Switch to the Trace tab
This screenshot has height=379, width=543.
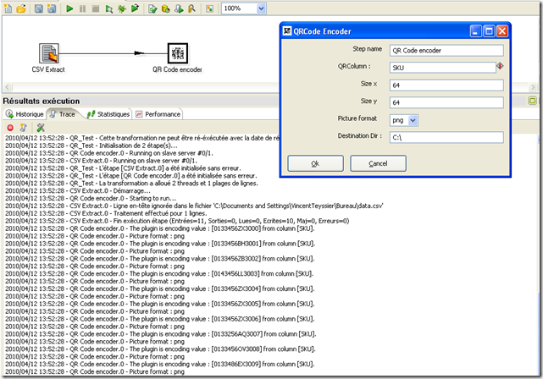63,114
